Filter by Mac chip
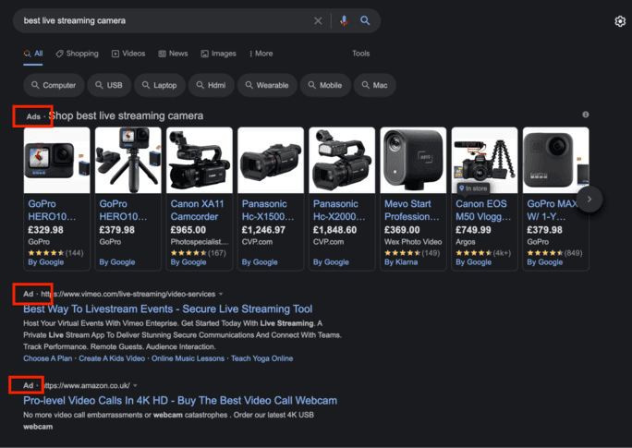The height and width of the screenshot is (448, 632). click(375, 85)
